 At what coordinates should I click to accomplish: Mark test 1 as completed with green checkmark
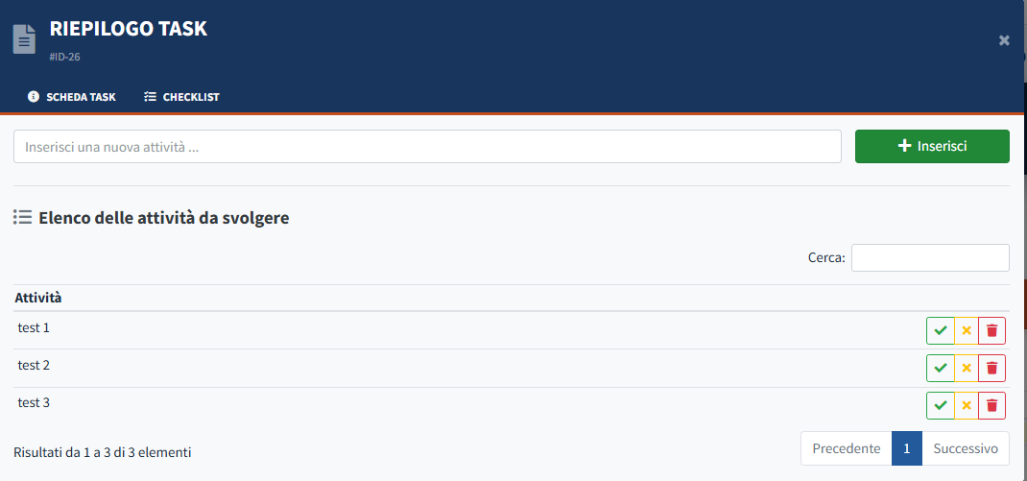(941, 330)
